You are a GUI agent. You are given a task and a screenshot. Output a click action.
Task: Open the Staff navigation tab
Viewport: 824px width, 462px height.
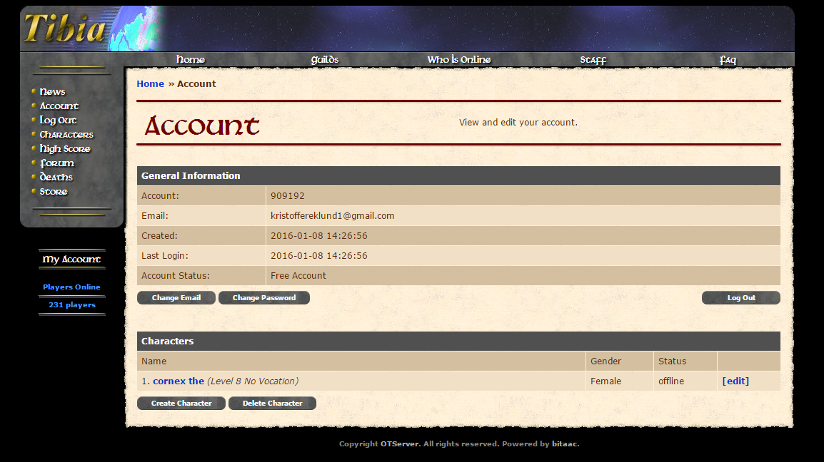(593, 60)
